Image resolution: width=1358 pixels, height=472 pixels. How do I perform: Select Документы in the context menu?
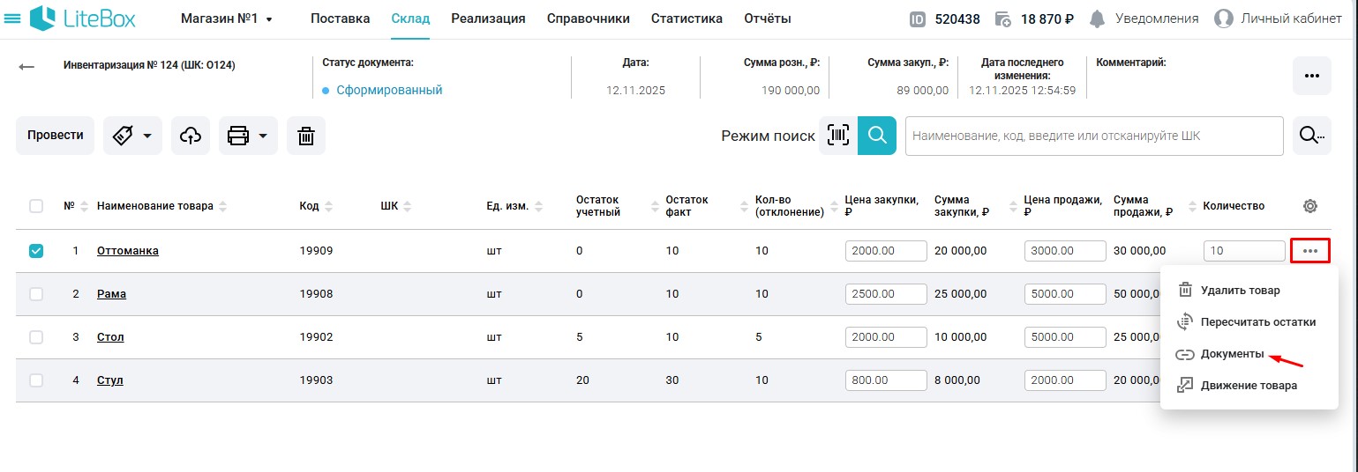tap(1232, 354)
